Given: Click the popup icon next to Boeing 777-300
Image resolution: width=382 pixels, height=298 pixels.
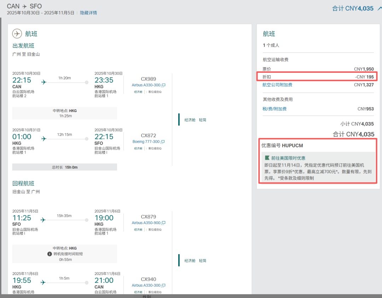Looking at the screenshot, I should coord(163,142).
